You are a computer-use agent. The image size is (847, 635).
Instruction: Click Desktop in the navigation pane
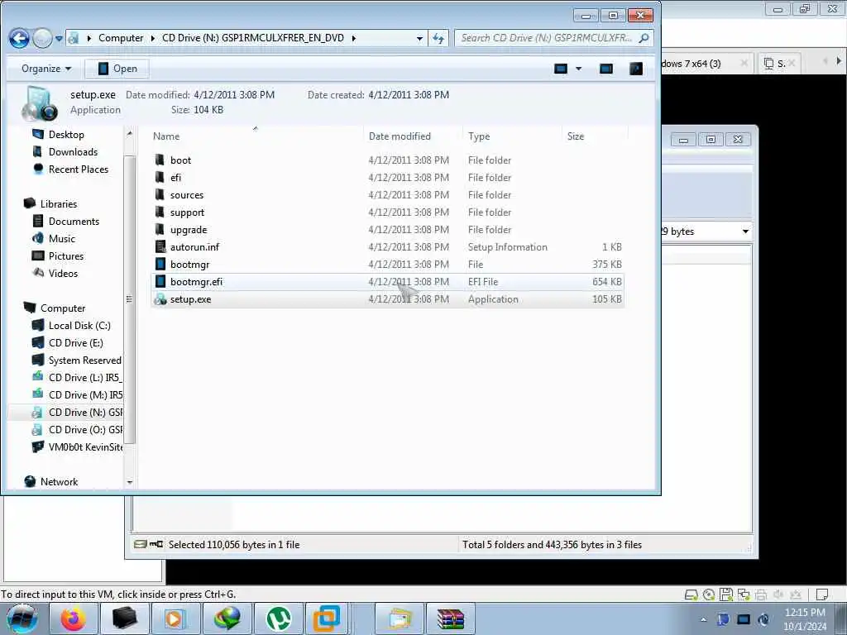[66, 135]
